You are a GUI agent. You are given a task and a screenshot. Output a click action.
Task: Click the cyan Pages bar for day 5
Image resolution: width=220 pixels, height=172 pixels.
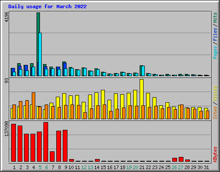coord(40,54)
